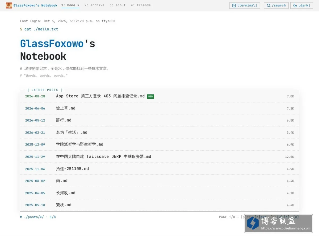Click the fox avatar logo in header
This screenshot has height=239, width=319.
(x=9, y=5)
